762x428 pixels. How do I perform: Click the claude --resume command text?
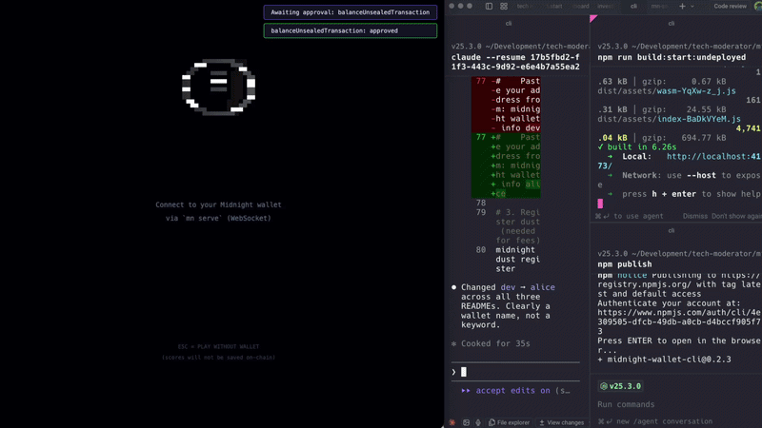[515, 62]
